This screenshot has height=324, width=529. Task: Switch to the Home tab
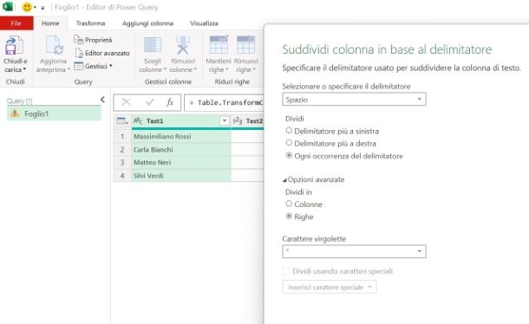point(50,23)
